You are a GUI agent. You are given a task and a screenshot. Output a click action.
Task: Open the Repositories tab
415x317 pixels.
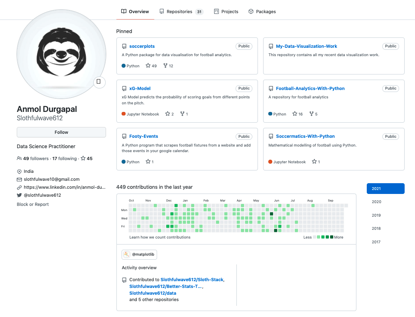pyautogui.click(x=181, y=12)
